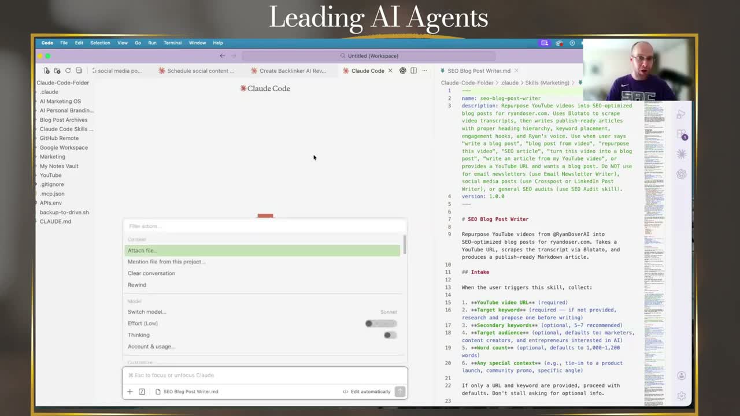Open the account icon in right sidebar
The image size is (740, 416).
[682, 376]
